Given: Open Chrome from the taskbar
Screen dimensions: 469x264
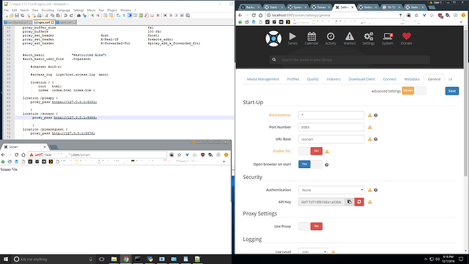Looking at the screenshot, I should 126,259.
